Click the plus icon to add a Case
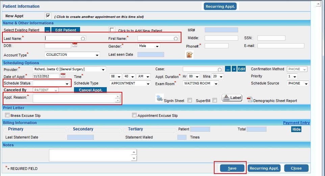The image size is (325, 176). (x=234, y=69)
